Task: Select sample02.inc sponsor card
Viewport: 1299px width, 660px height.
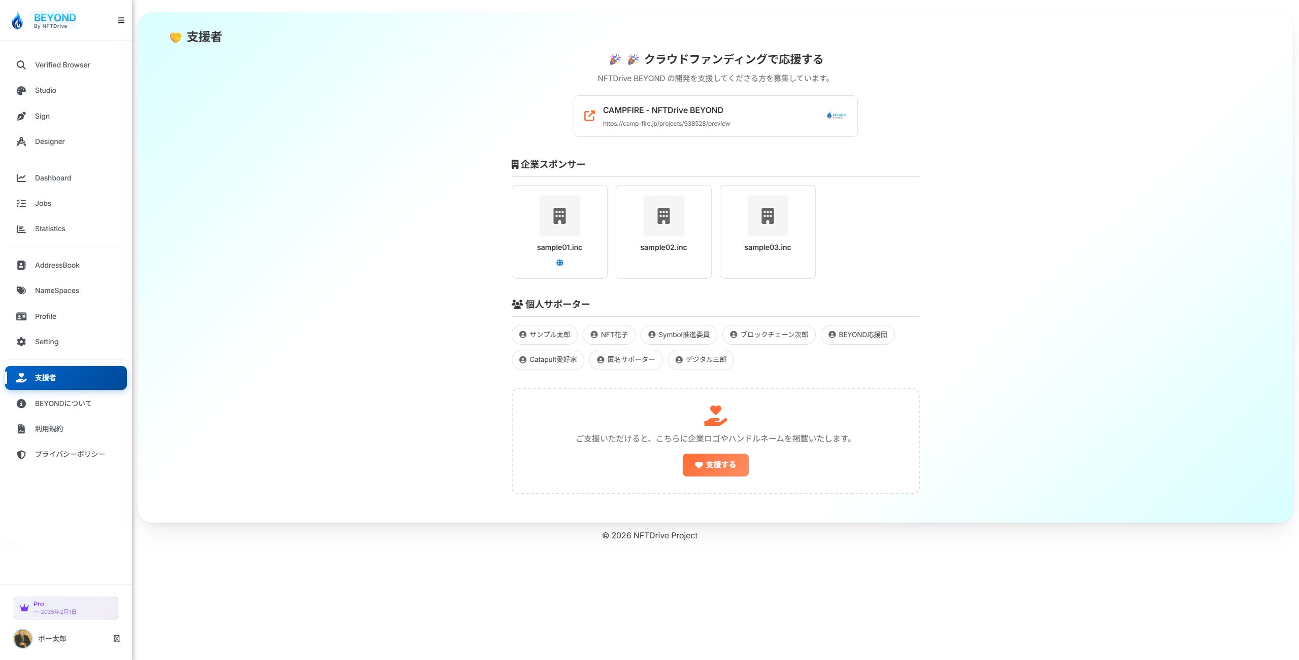Action: pyautogui.click(x=663, y=232)
